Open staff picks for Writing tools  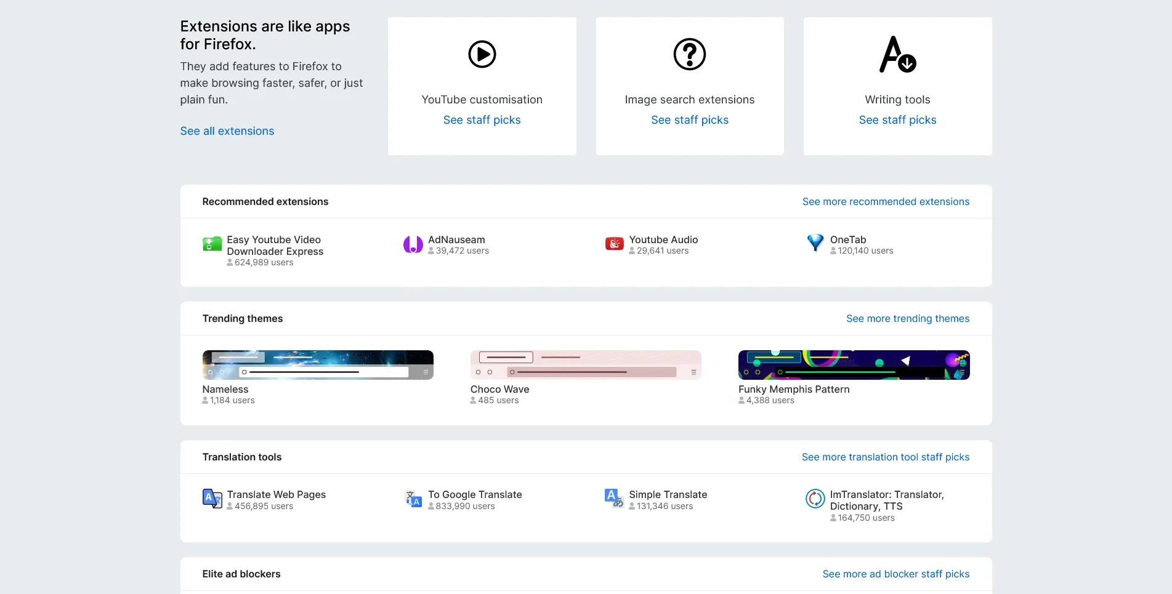[897, 119]
